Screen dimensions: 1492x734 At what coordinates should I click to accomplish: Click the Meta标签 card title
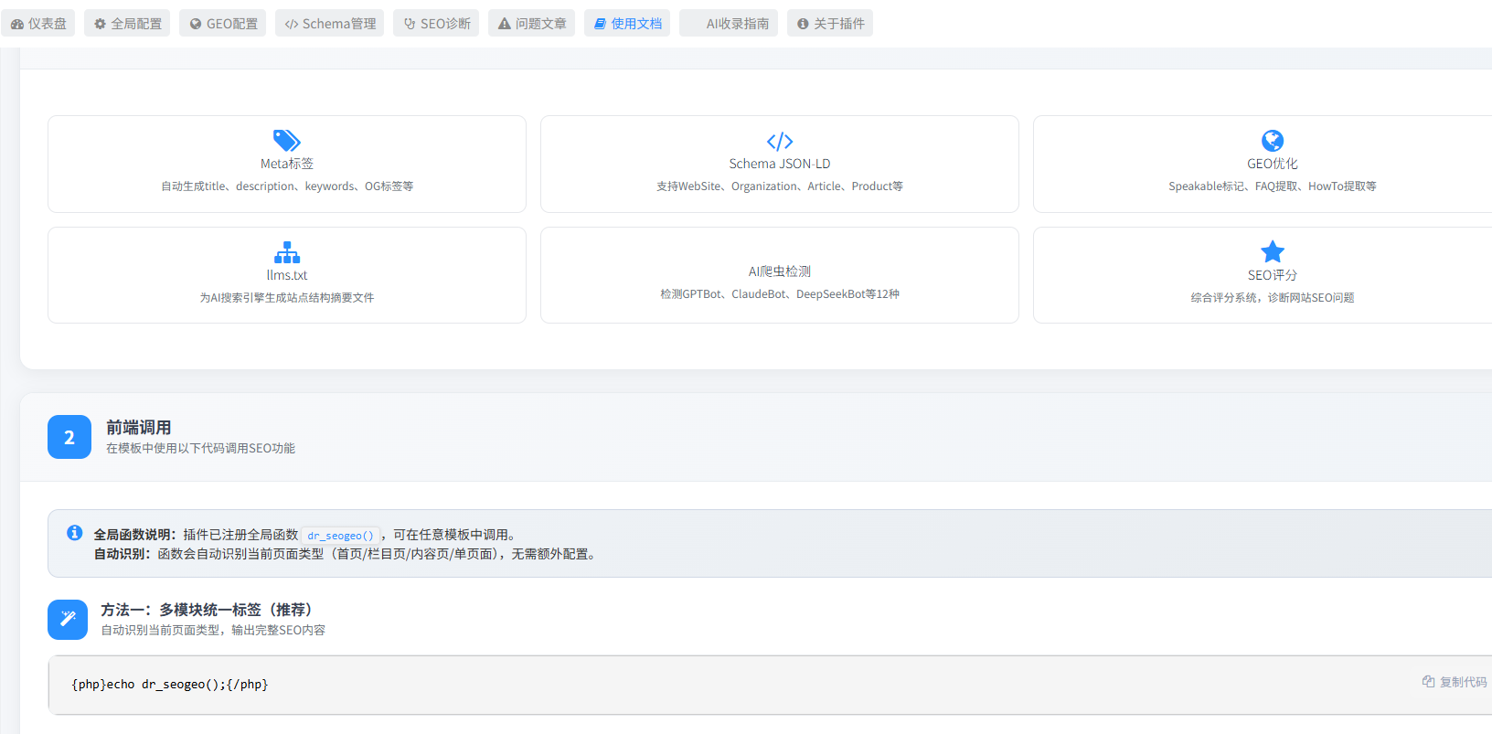[x=287, y=164]
